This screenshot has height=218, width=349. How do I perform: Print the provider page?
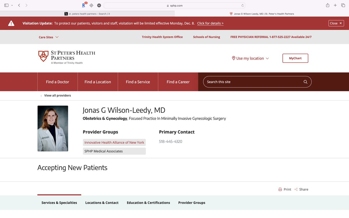coord(285,189)
